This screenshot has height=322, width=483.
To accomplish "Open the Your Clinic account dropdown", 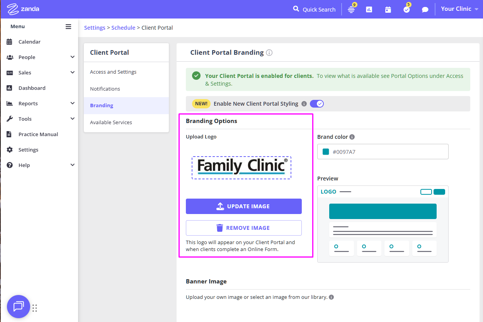I will pos(459,9).
